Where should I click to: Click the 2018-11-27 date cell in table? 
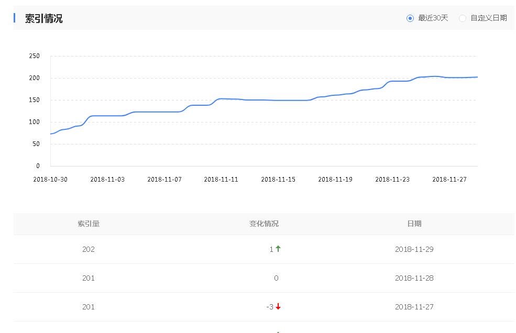[x=414, y=307]
